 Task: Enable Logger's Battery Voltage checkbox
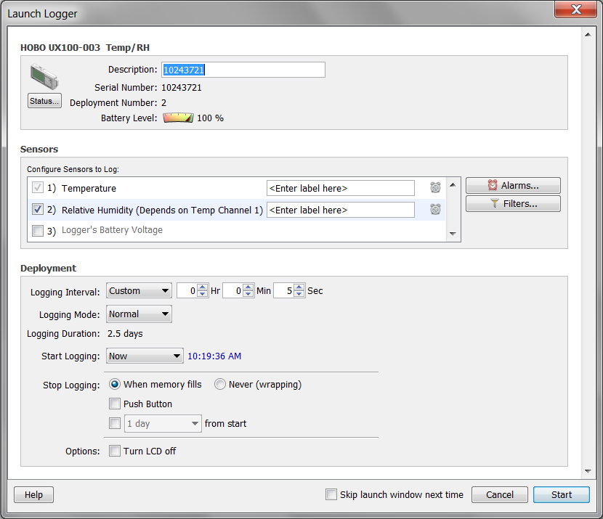pyautogui.click(x=38, y=231)
